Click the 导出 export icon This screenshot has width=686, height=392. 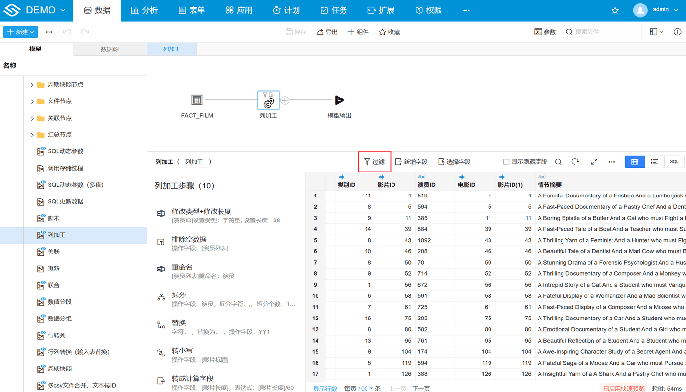pos(326,31)
